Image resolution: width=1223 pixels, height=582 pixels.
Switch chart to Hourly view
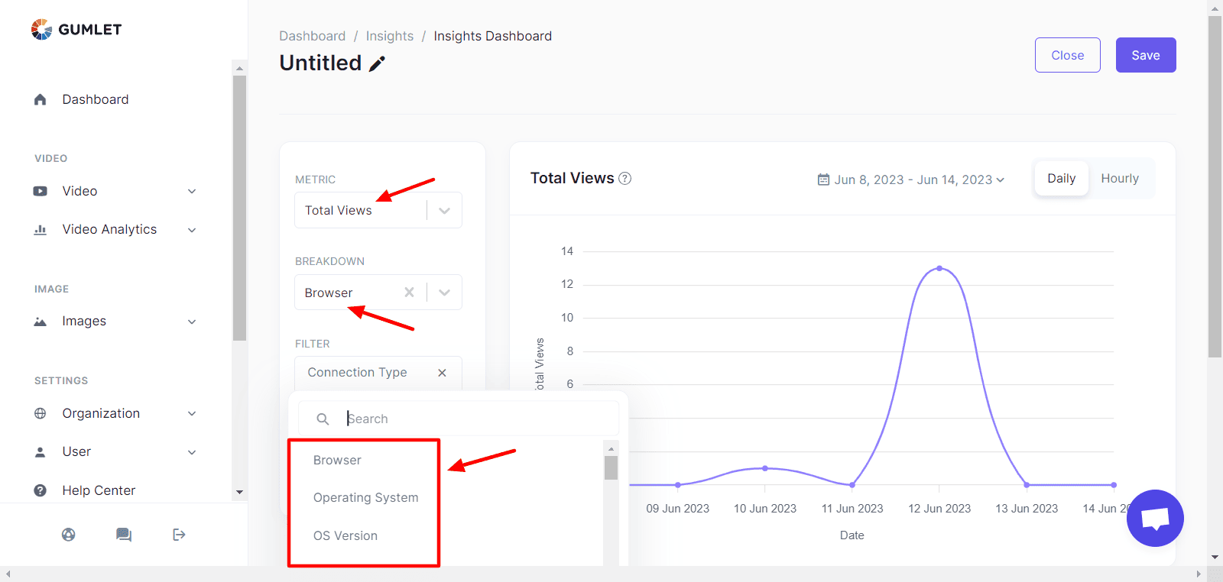coord(1120,179)
